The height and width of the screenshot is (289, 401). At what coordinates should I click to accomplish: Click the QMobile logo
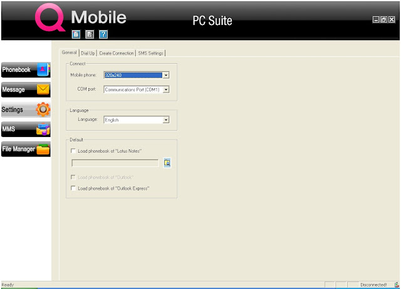(81, 18)
